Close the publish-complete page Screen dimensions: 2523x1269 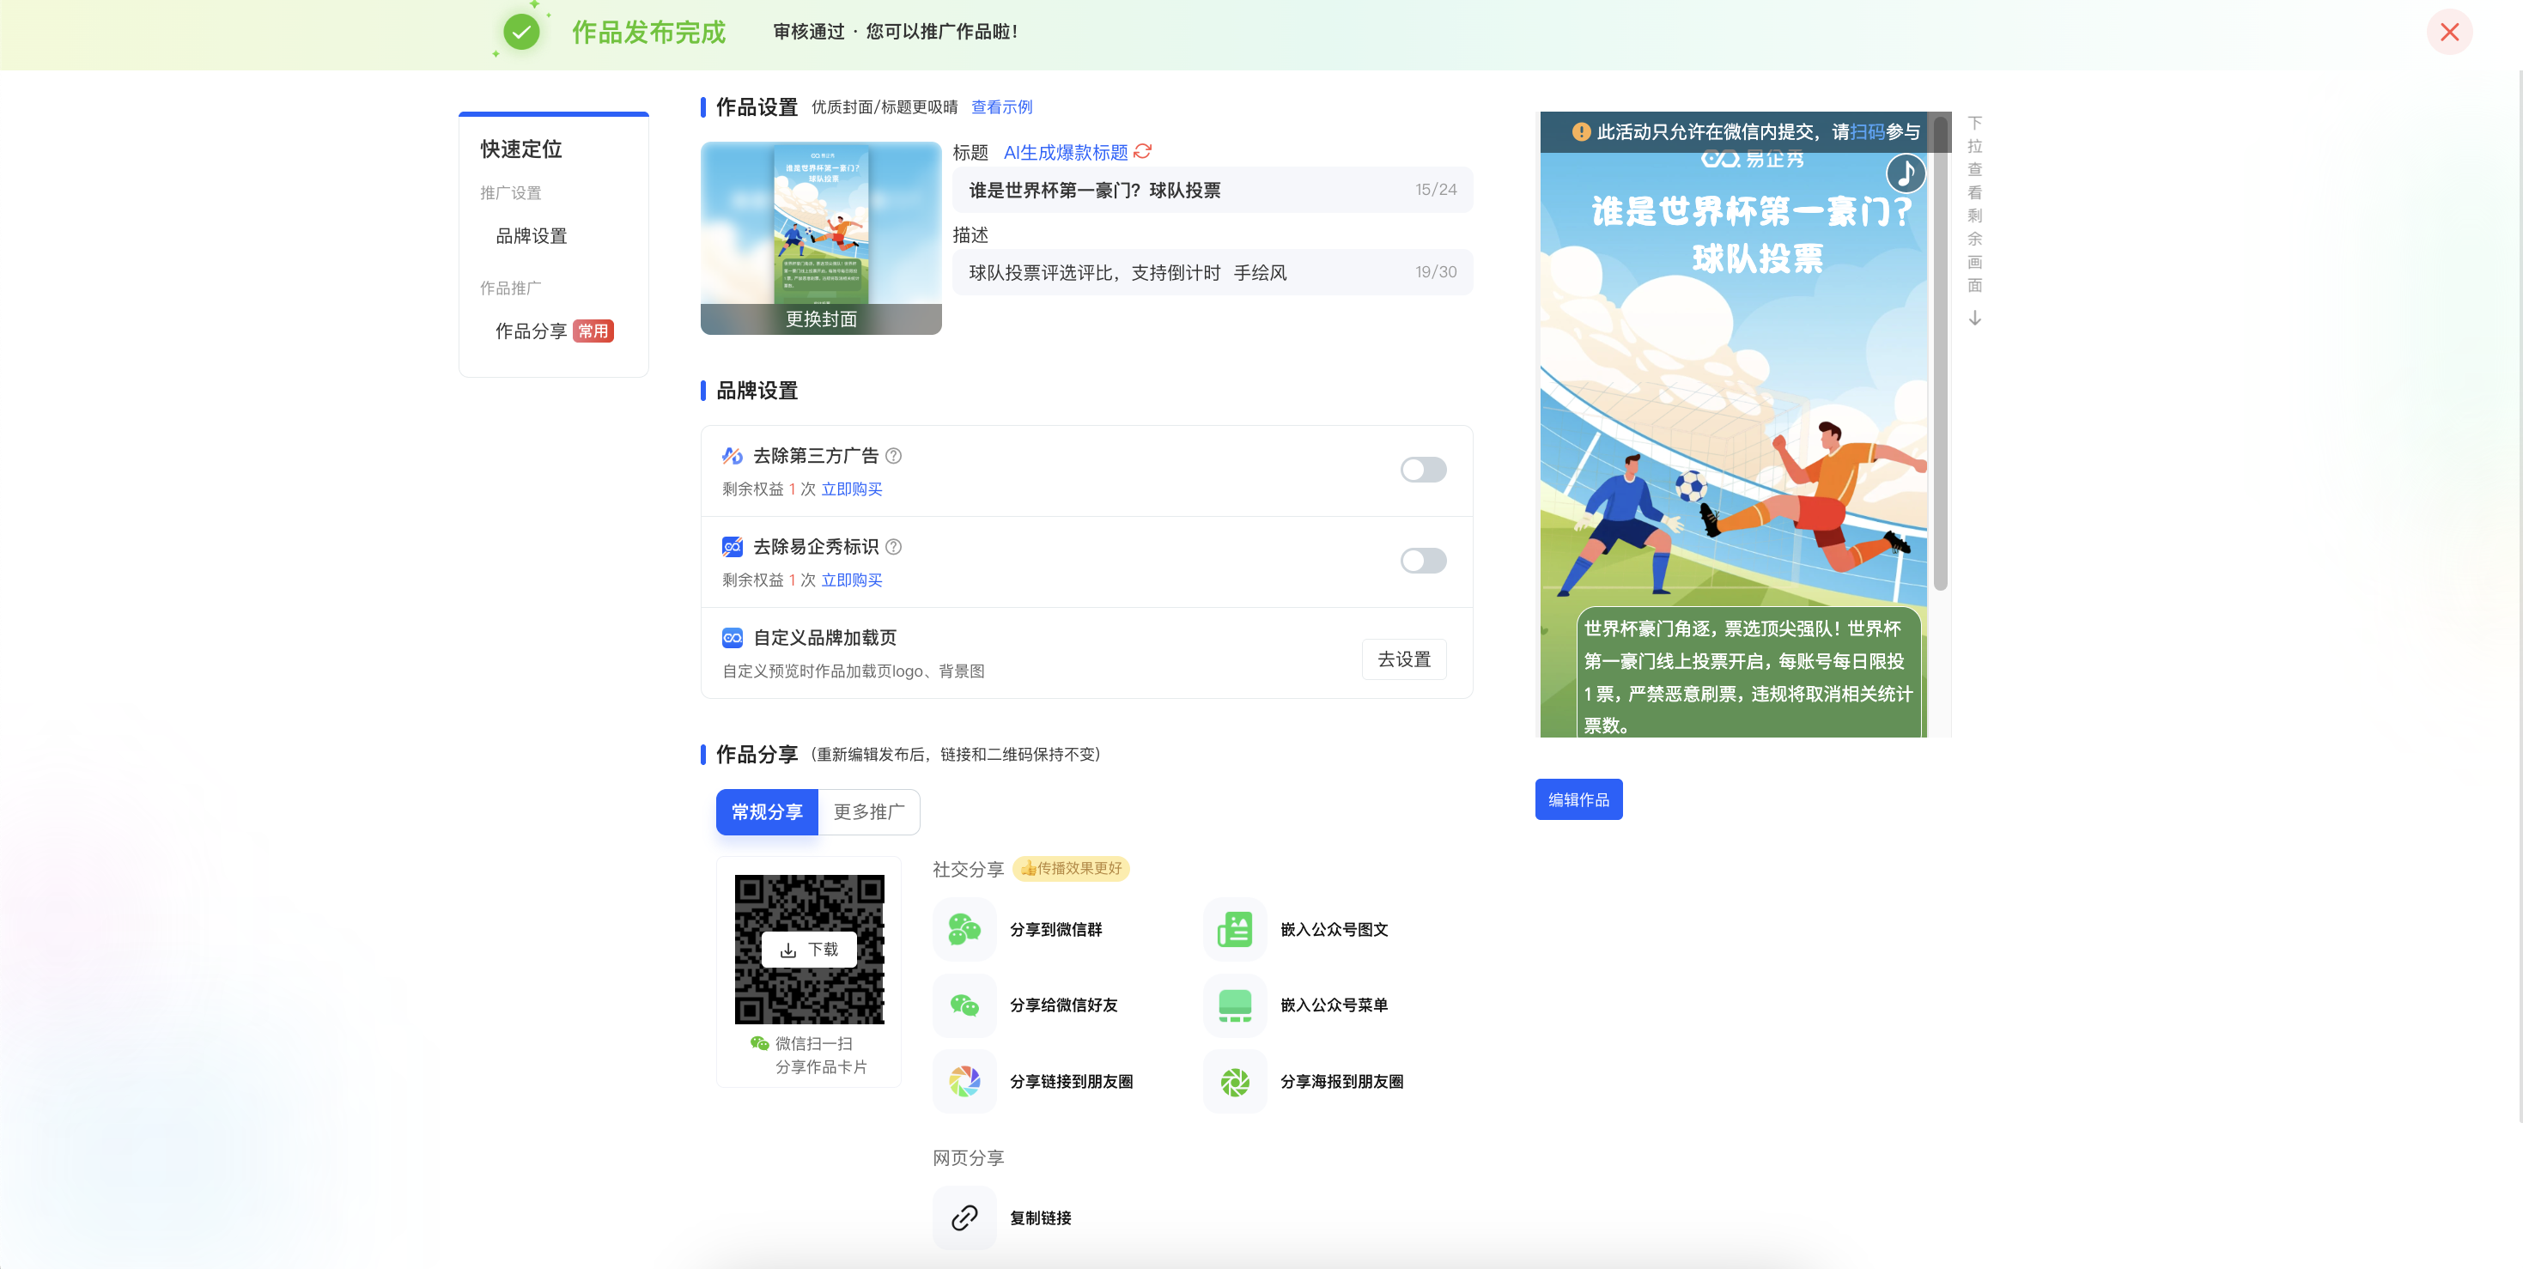coord(2448,33)
